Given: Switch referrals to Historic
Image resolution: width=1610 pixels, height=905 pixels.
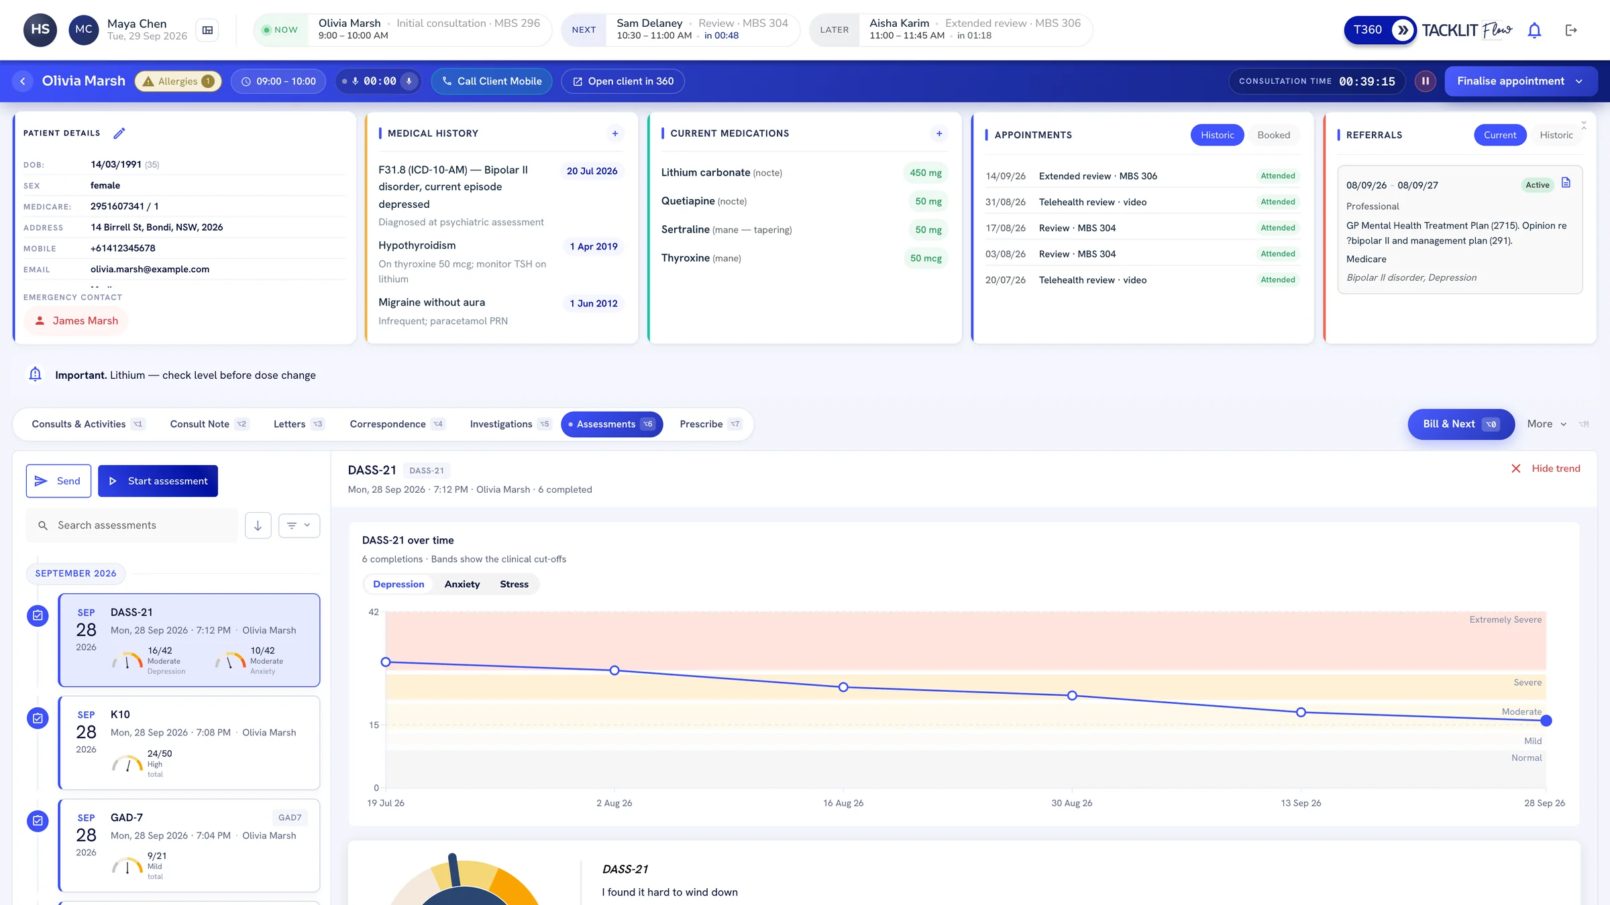Looking at the screenshot, I should pos(1556,135).
